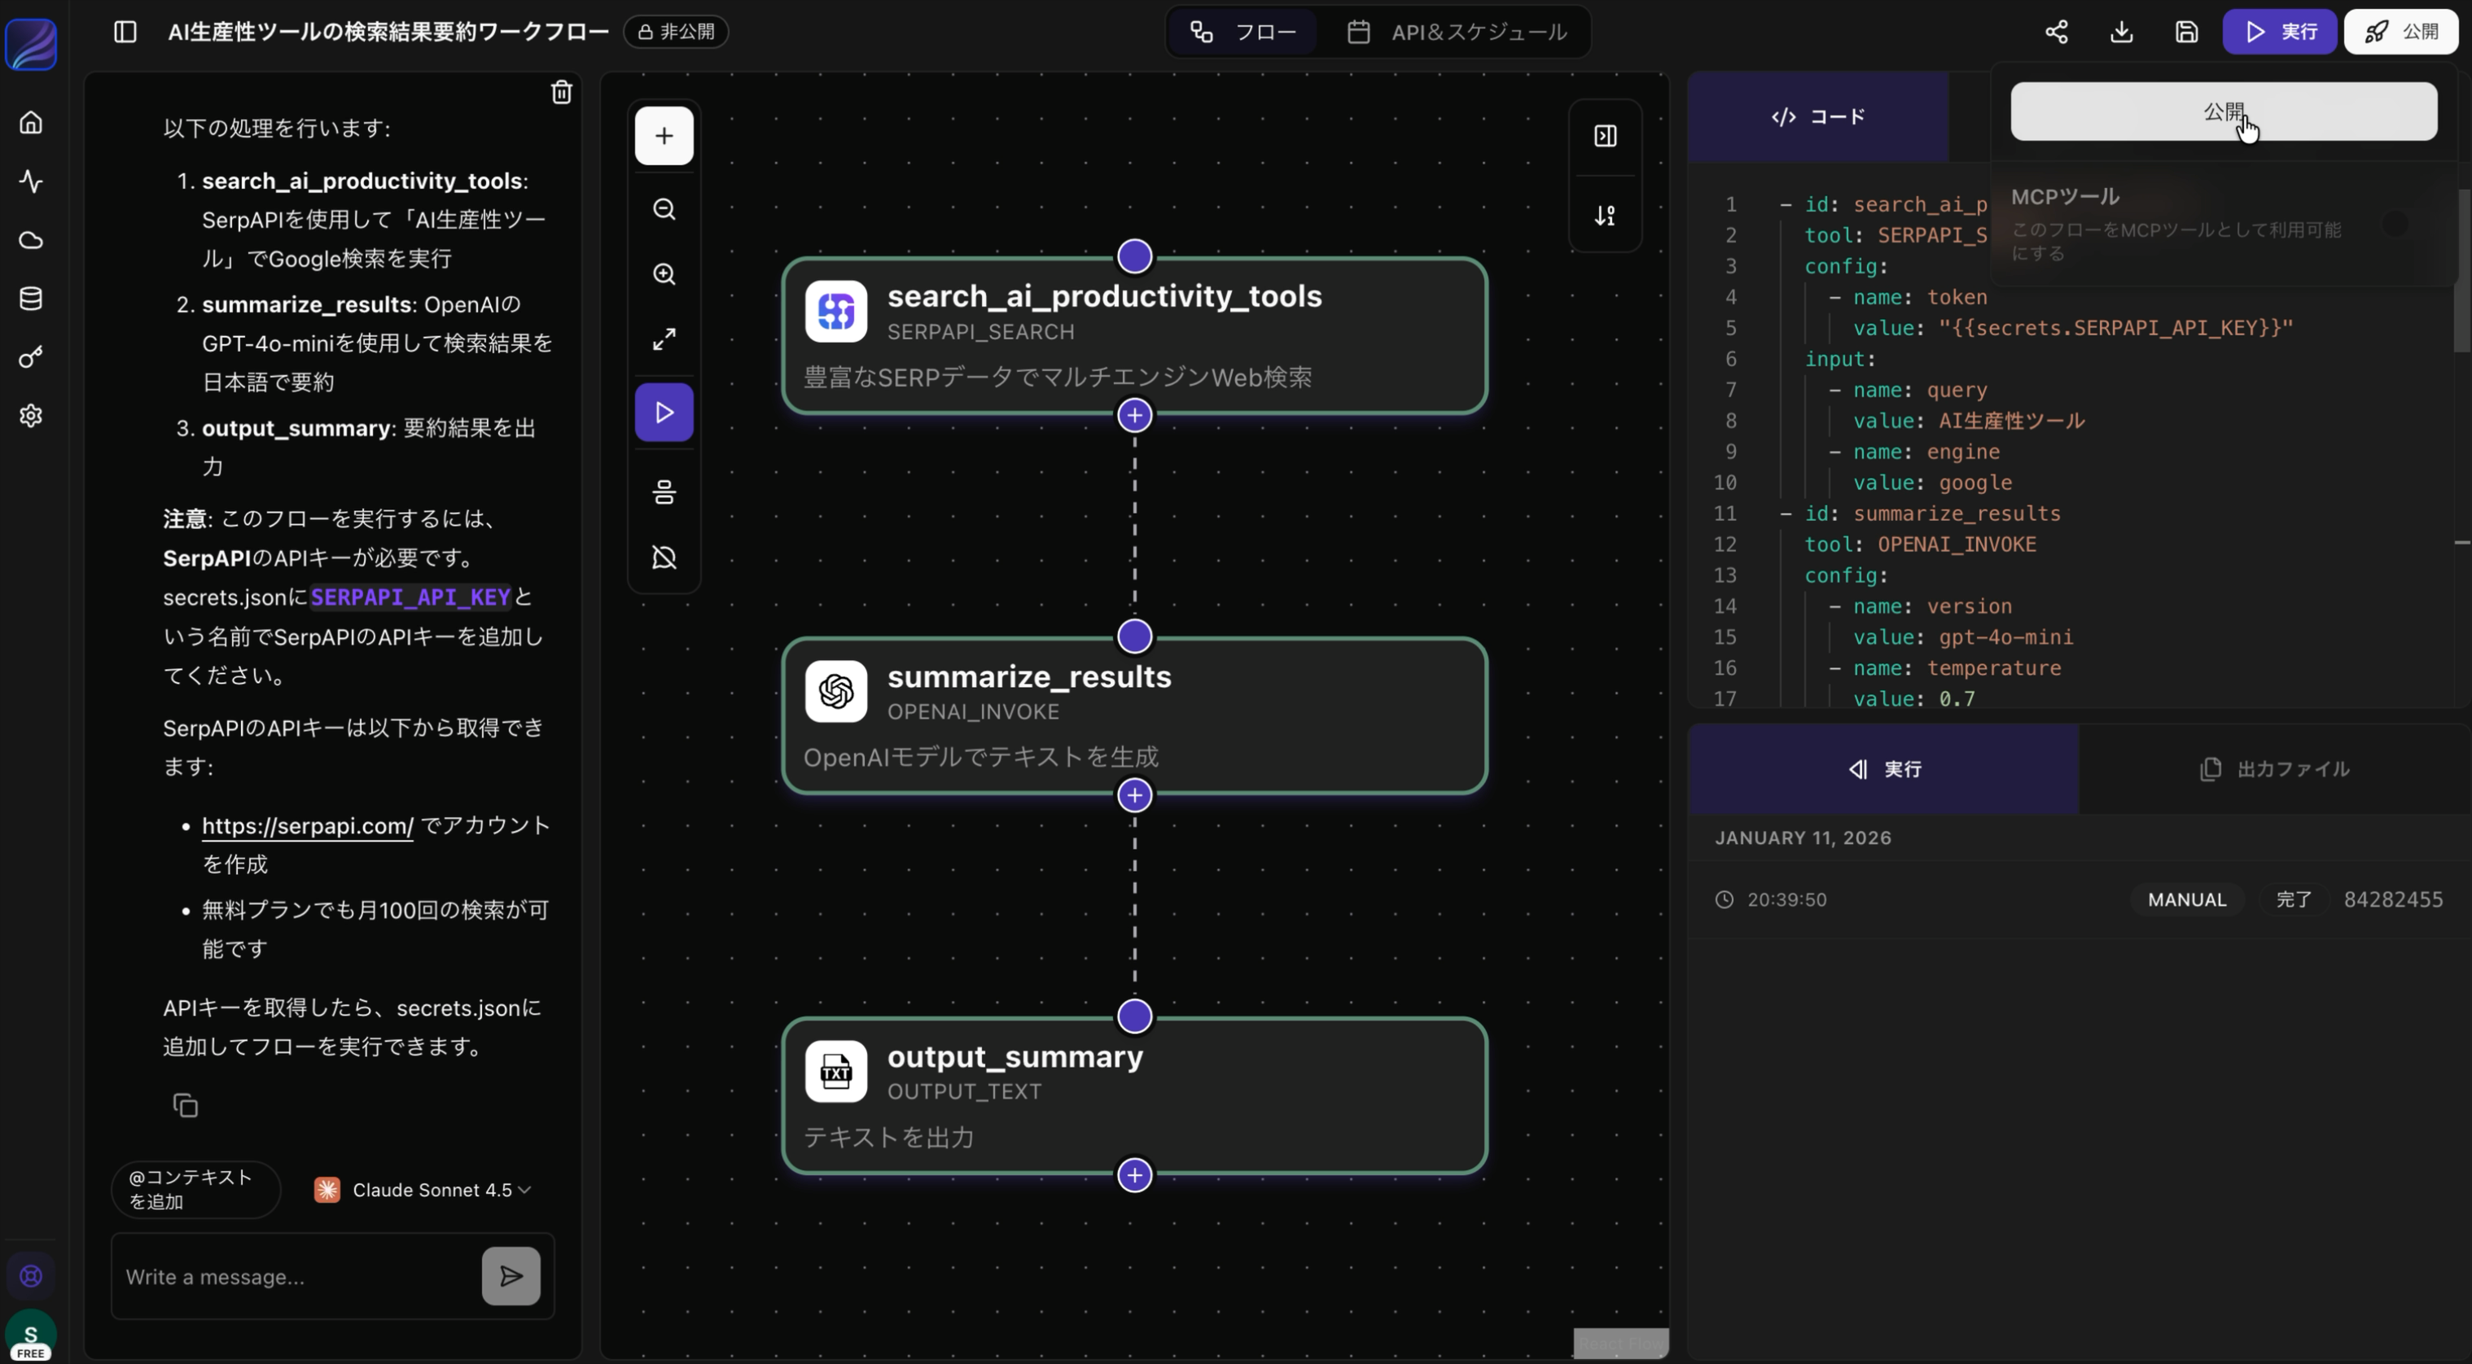Click the @コンテキストを追加 button
Image resolution: width=2472 pixels, height=1364 pixels.
pyautogui.click(x=195, y=1189)
